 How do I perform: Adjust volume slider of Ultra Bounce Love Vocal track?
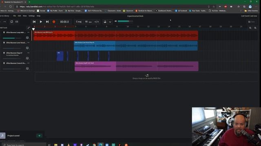coord(12,48)
